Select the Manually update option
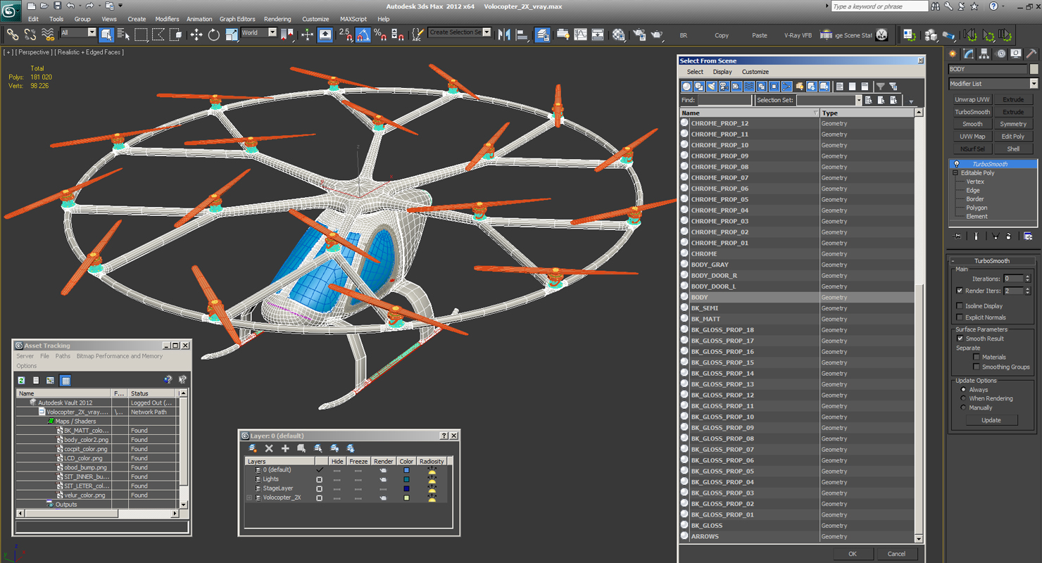1042x563 pixels. point(963,407)
